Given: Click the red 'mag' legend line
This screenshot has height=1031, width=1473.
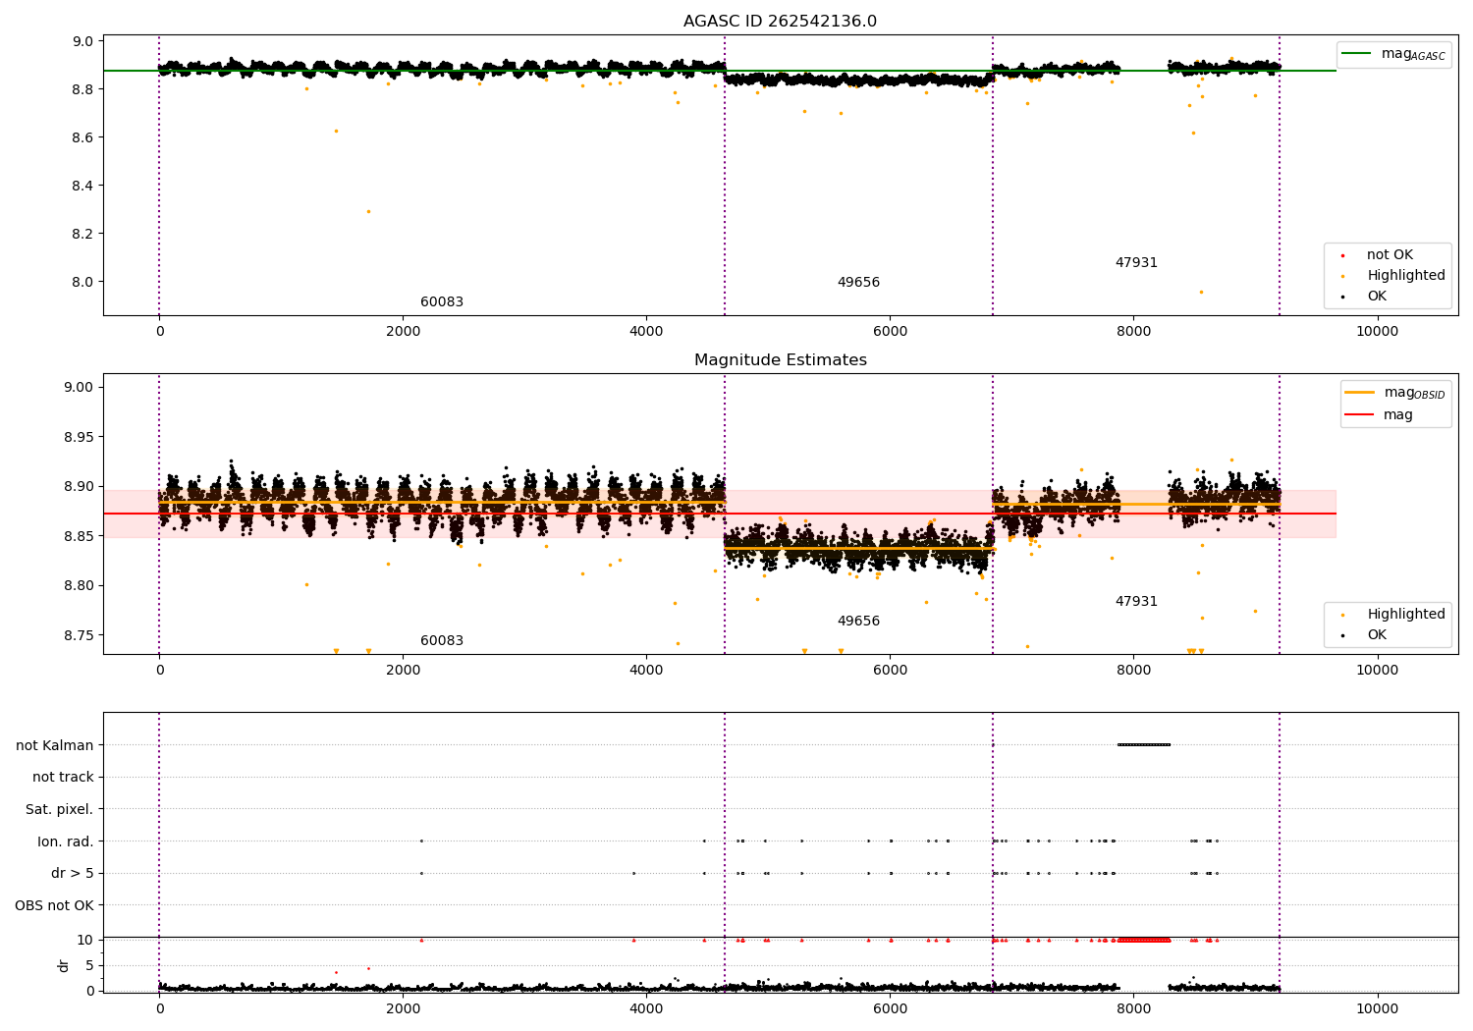Looking at the screenshot, I should coord(1359,415).
